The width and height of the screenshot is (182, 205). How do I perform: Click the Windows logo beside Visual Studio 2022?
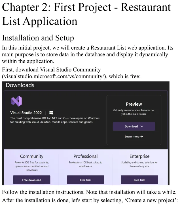click(x=51, y=113)
